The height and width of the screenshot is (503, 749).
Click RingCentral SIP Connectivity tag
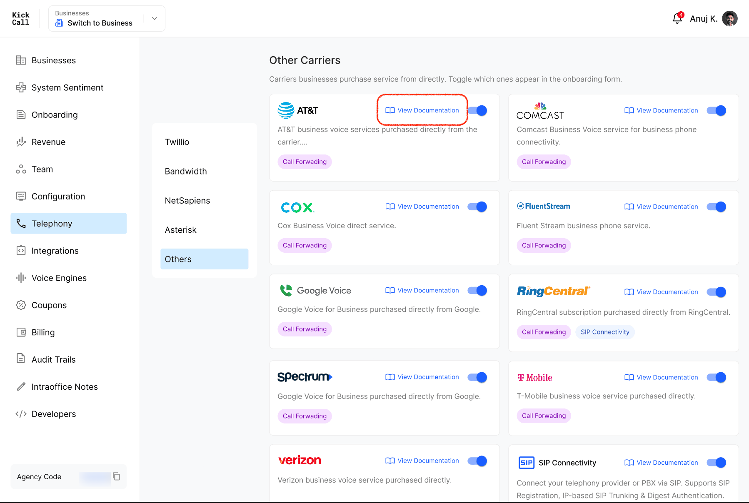pos(605,332)
